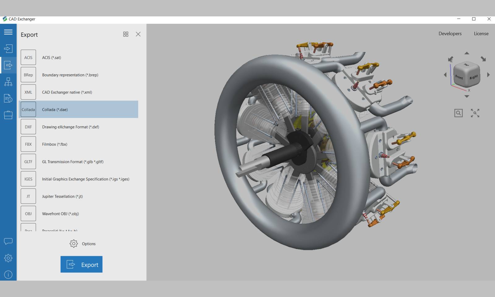Choose Wavefront OBJ (*.obj) label
Screen dimensions: 495x297
(61, 213)
